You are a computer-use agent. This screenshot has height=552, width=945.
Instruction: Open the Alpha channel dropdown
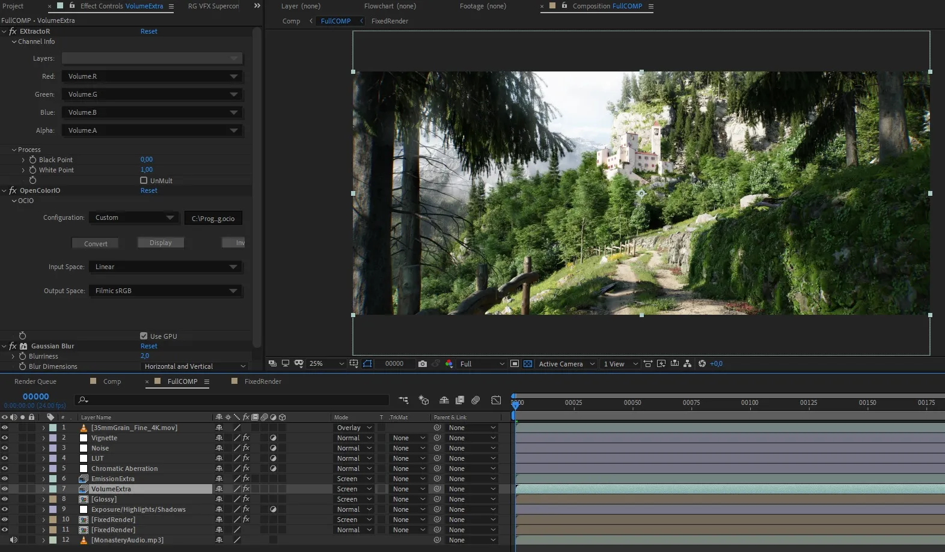[x=152, y=130]
